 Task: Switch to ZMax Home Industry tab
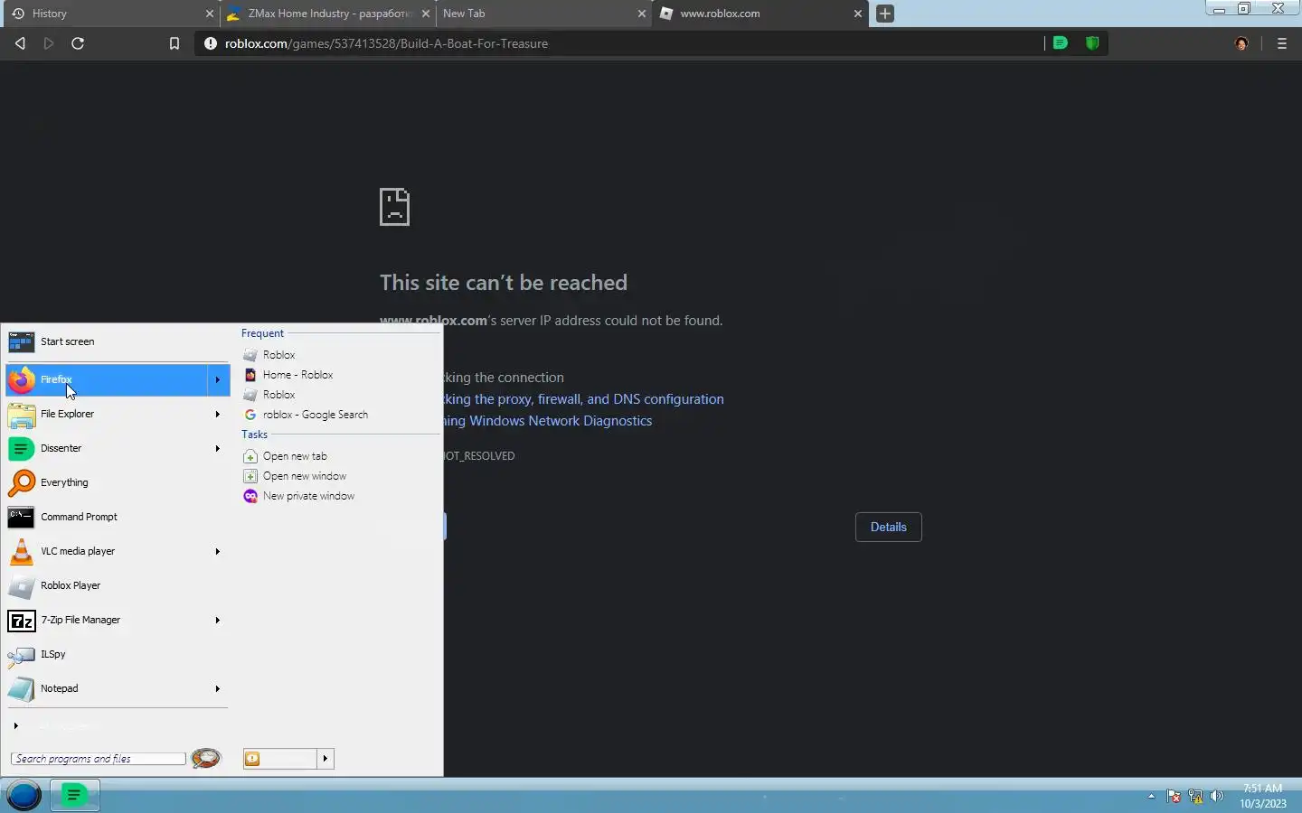point(327,14)
